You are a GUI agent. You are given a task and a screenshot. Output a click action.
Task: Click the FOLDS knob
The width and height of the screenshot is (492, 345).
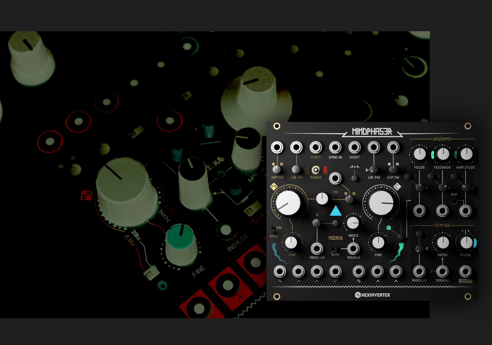(x=419, y=154)
